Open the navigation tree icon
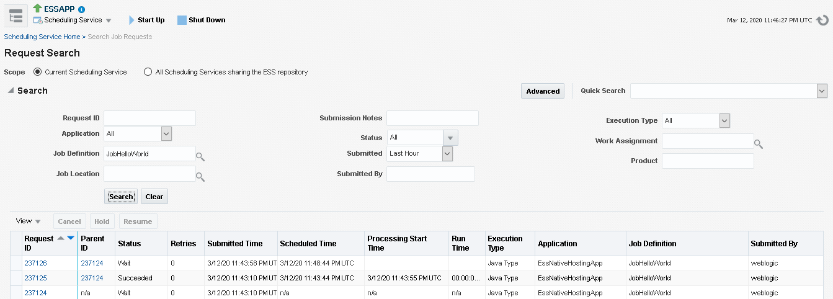The image size is (833, 299). point(16,16)
